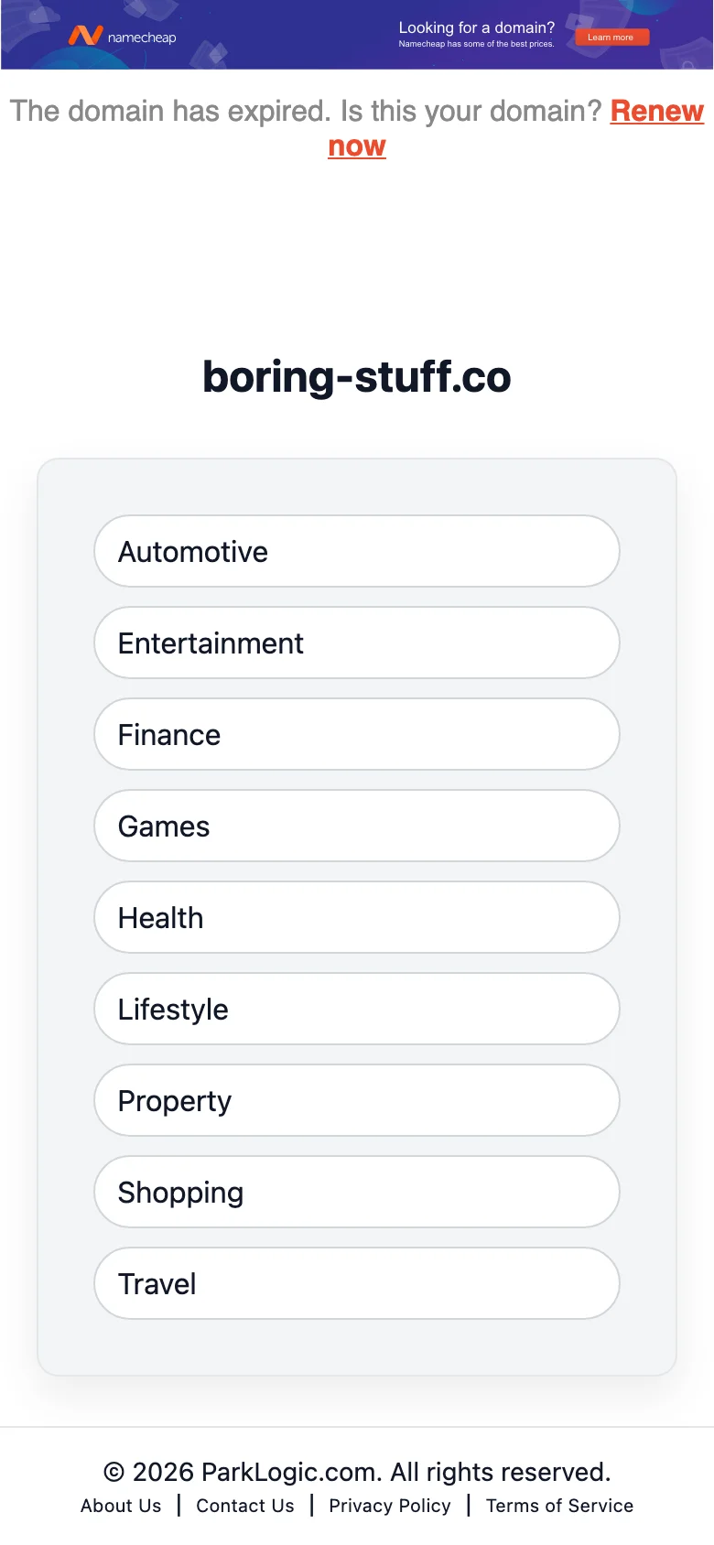
Task: Click the Contact Us footer link
Action: point(245,1506)
